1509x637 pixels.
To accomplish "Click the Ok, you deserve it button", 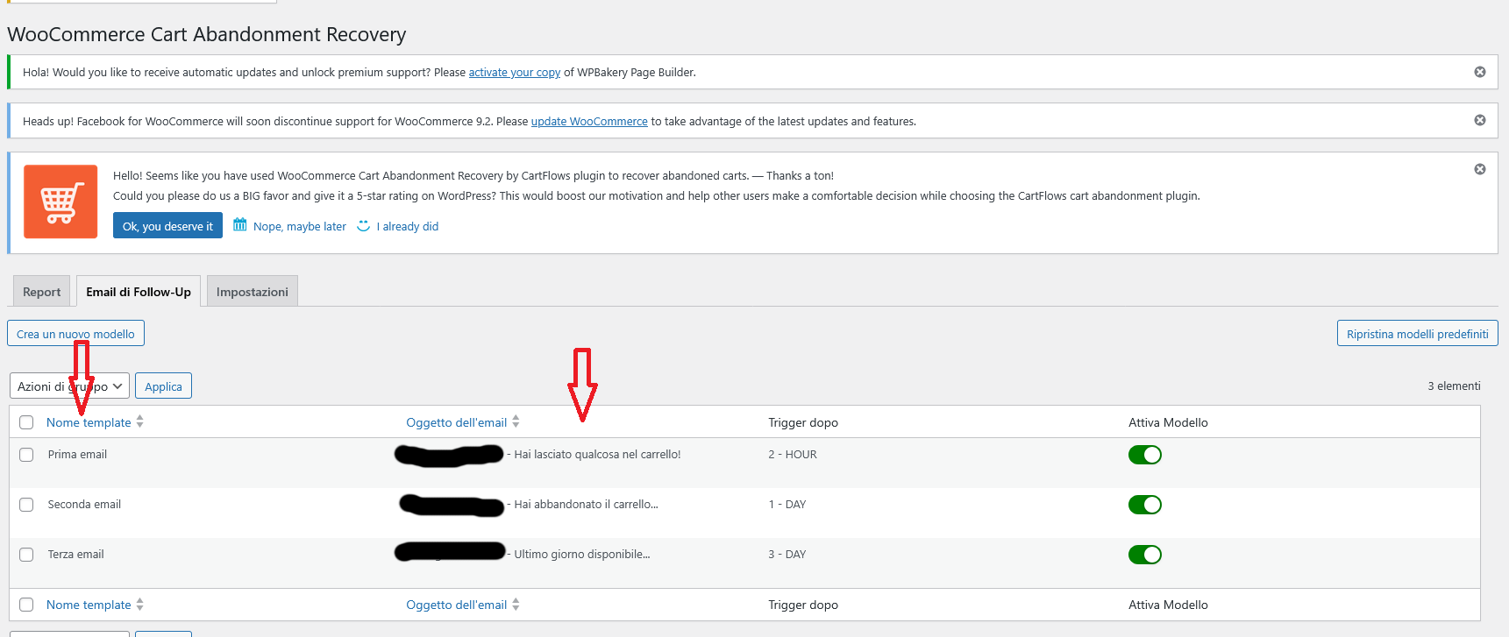I will pos(167,226).
